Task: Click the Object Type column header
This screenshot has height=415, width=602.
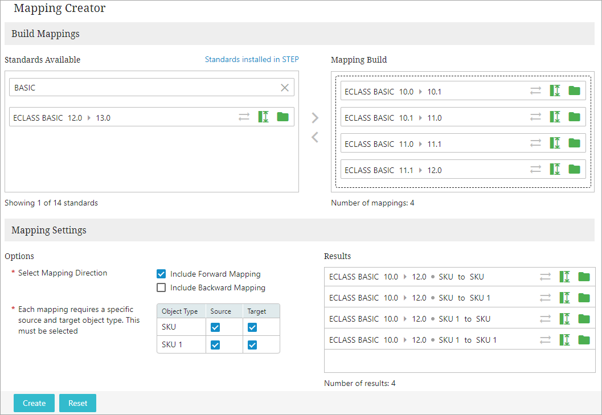Action: (x=181, y=311)
